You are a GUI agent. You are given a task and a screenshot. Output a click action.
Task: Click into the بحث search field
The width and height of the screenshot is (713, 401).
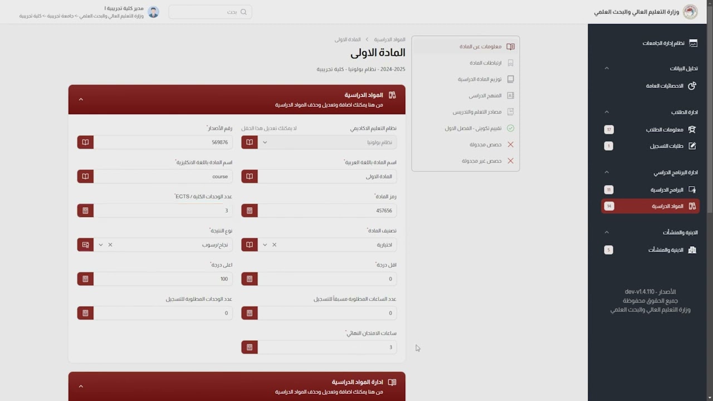[x=210, y=12]
